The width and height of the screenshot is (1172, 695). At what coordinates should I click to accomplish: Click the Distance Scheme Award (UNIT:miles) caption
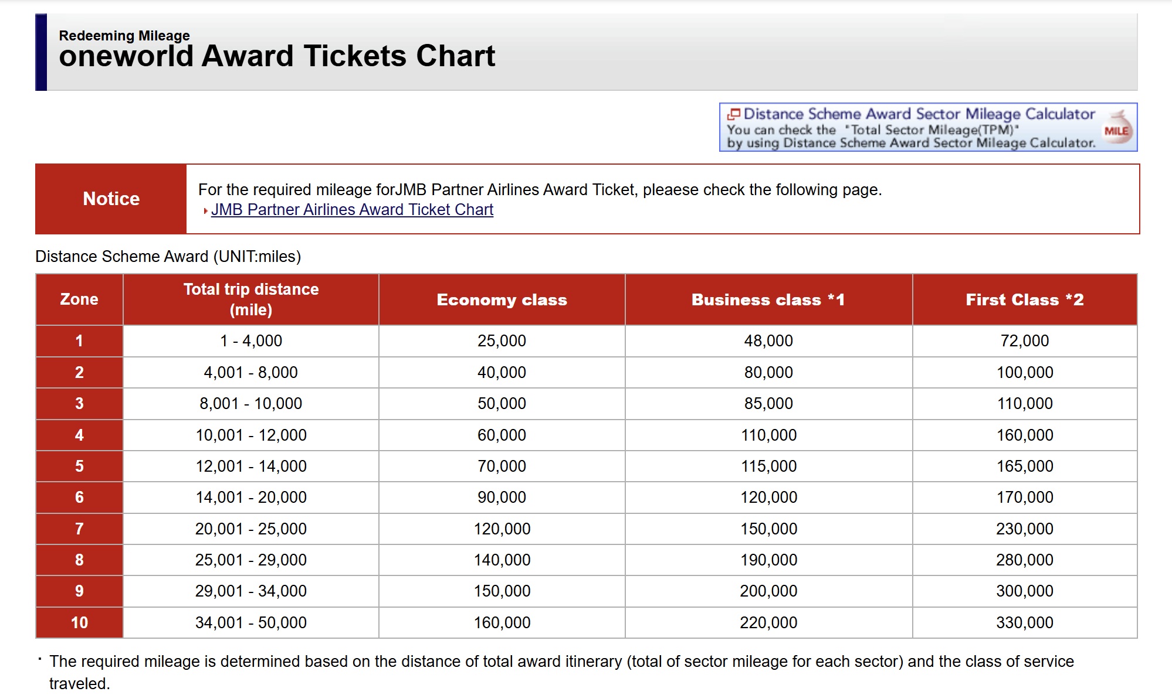[x=168, y=257]
